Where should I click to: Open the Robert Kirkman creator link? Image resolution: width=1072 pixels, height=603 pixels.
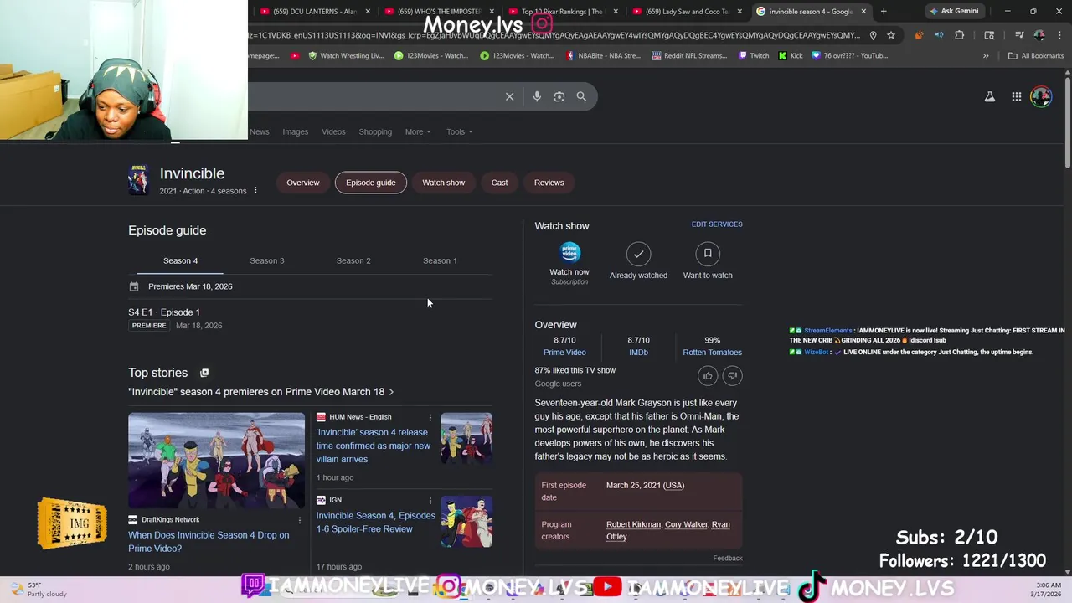633,524
